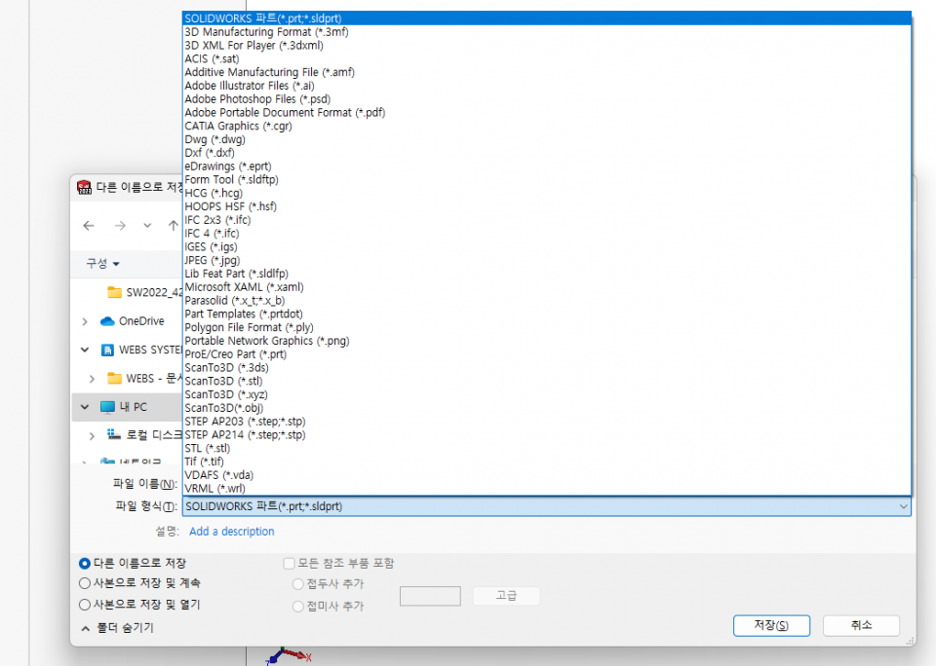Choose Dxf (*.dxf) file type

[x=547, y=153]
